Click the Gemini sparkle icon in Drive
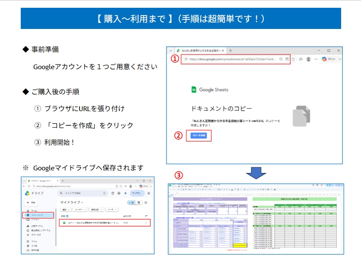Viewport: 361px width, 275px height. coord(125,193)
